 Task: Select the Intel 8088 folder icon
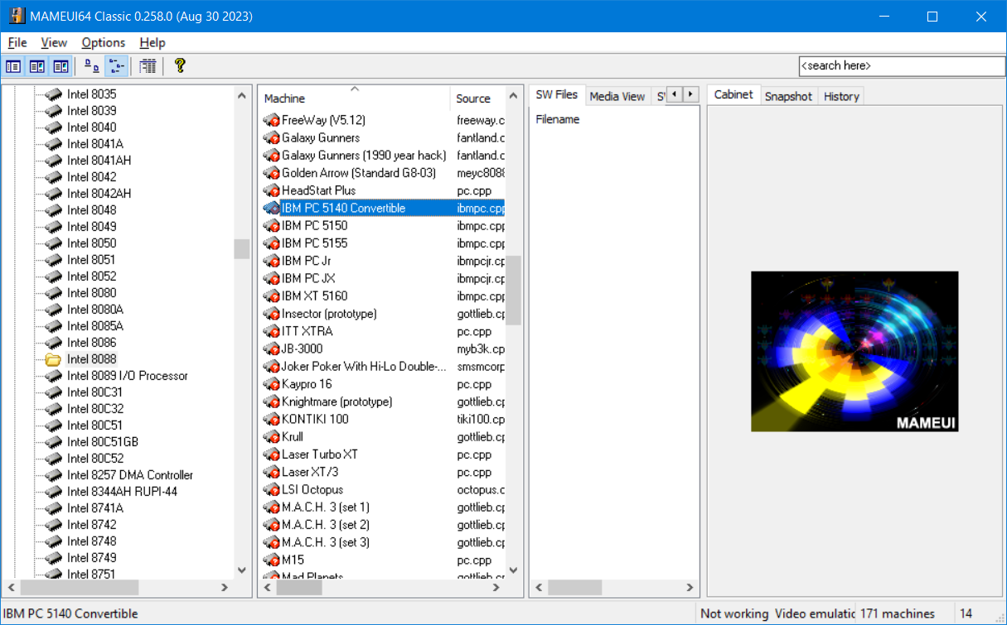tap(53, 359)
